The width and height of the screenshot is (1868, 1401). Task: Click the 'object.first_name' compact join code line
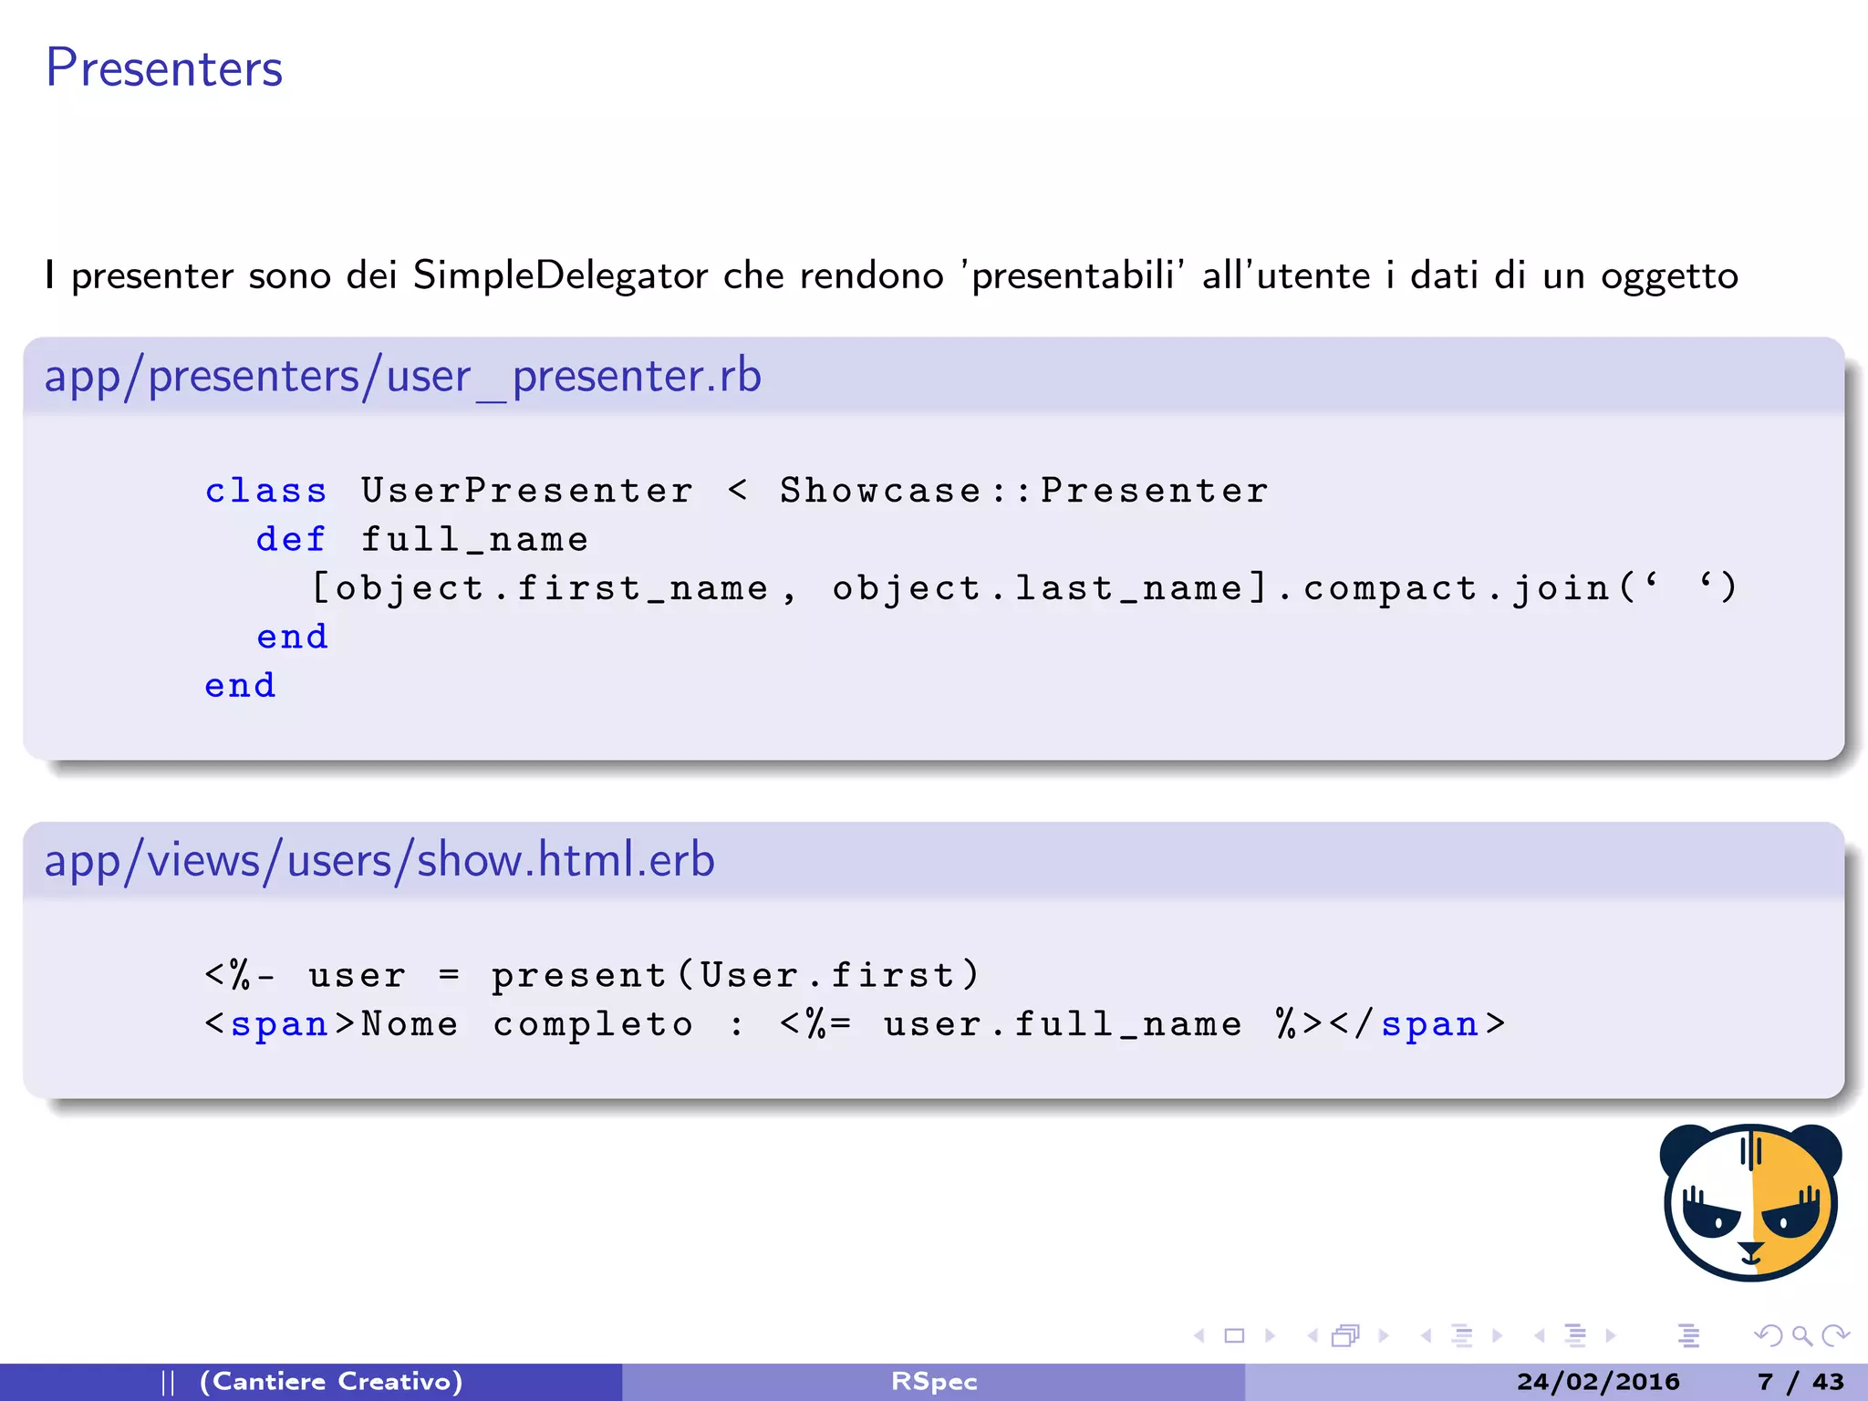click(1024, 587)
